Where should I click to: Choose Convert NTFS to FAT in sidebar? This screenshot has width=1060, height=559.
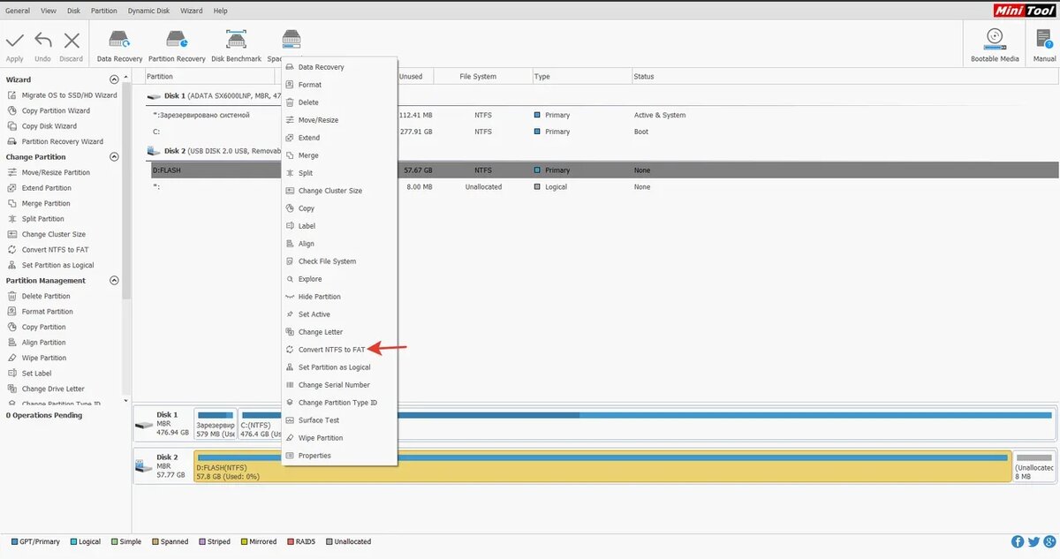tap(48, 250)
